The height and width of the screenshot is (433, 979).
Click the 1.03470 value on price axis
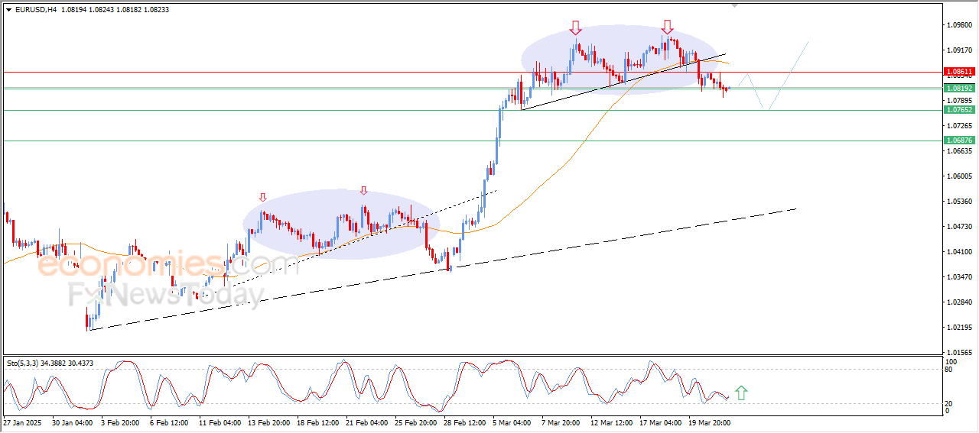[961, 277]
